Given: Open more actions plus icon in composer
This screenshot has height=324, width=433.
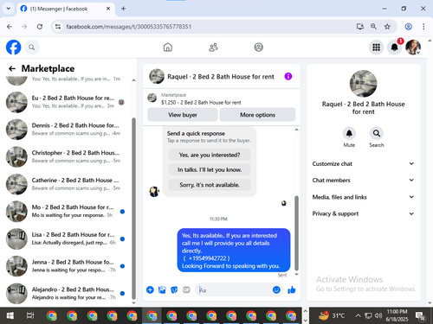Looking at the screenshot, I should tap(150, 289).
